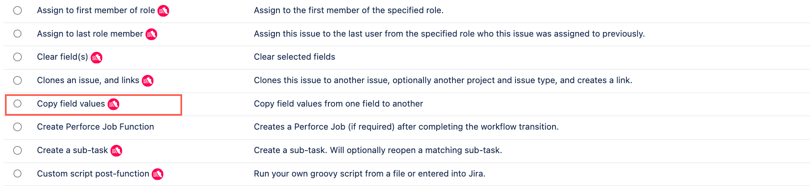Click the Create Perforce Job Function label
This screenshot has height=186, width=810.
pyautogui.click(x=96, y=127)
